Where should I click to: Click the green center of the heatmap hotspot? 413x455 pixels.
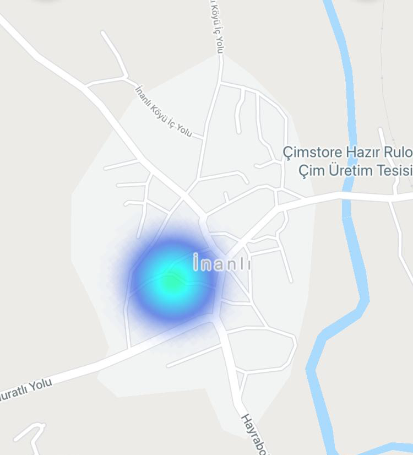pos(171,283)
